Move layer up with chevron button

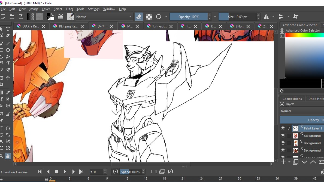(x=313, y=162)
